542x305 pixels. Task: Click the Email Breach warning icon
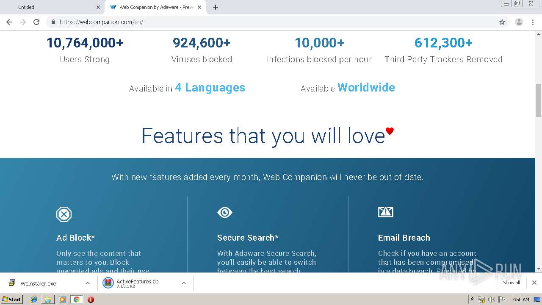point(386,212)
